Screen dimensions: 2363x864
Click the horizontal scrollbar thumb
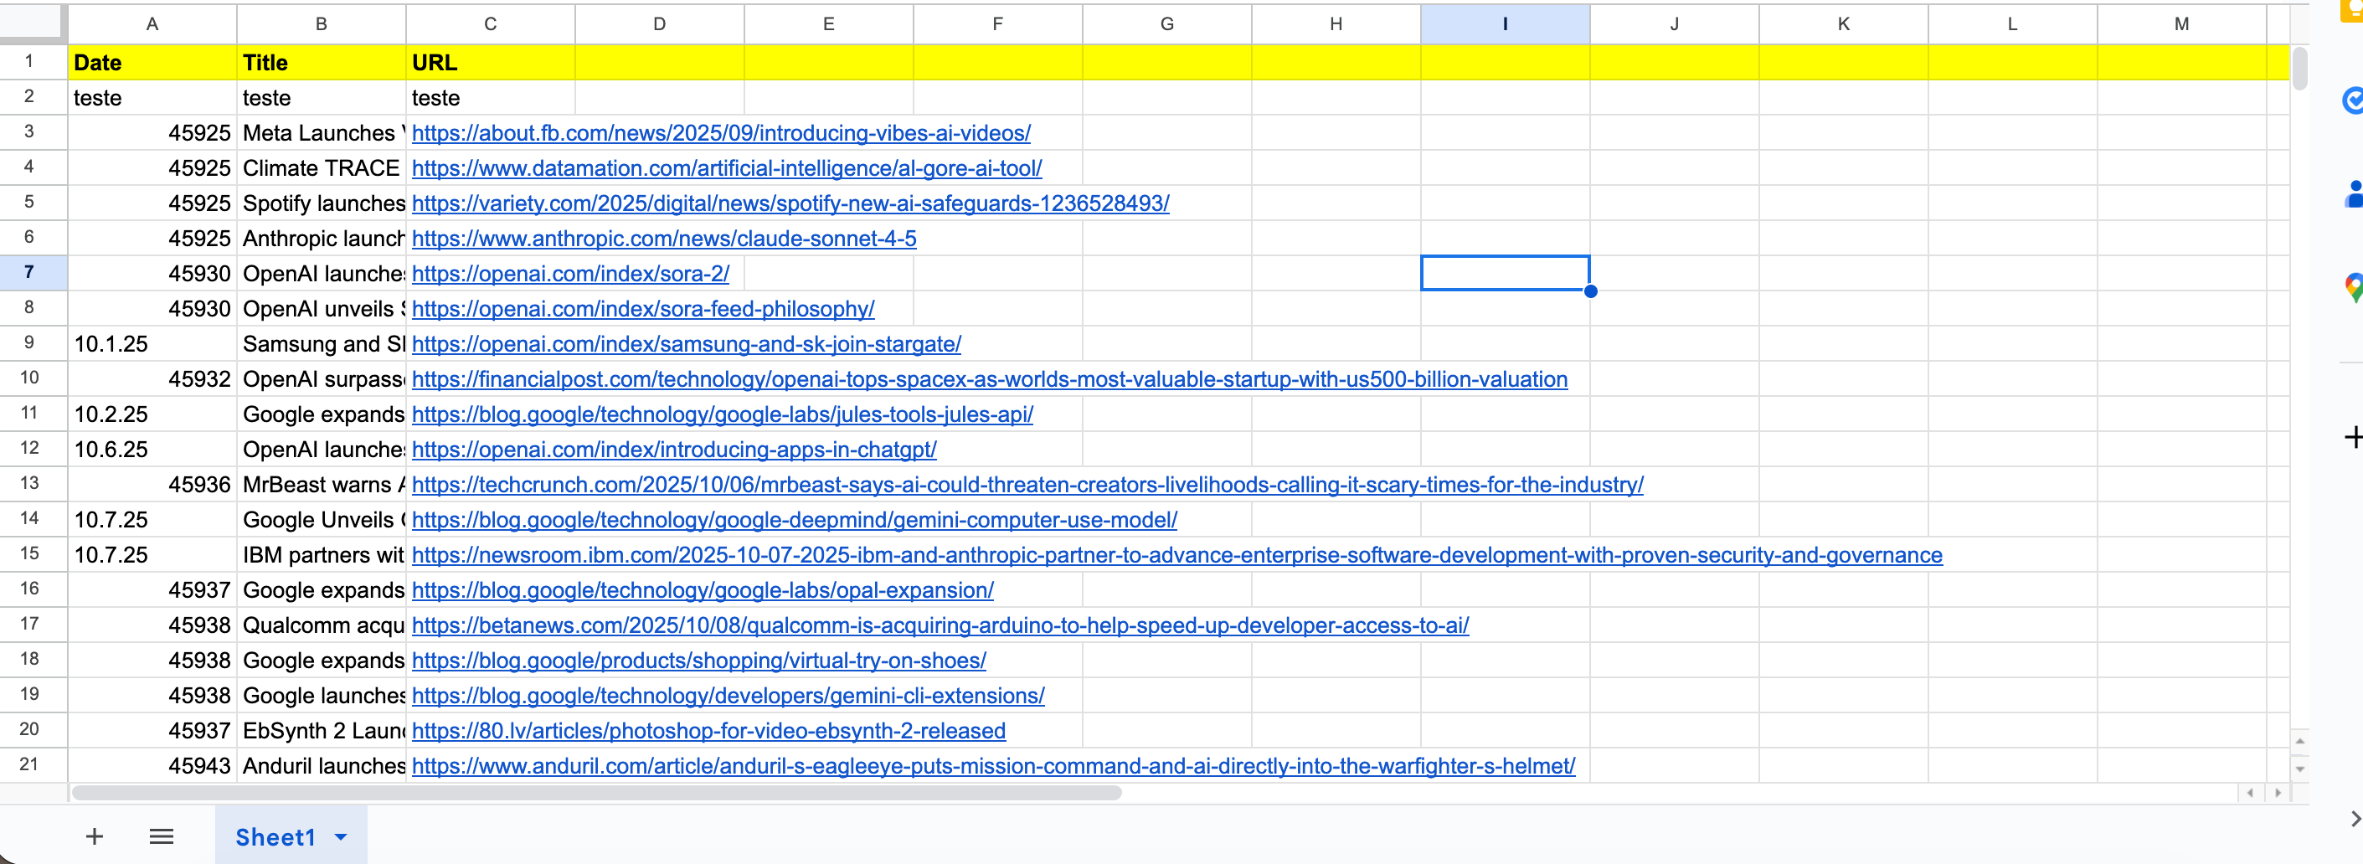(596, 793)
